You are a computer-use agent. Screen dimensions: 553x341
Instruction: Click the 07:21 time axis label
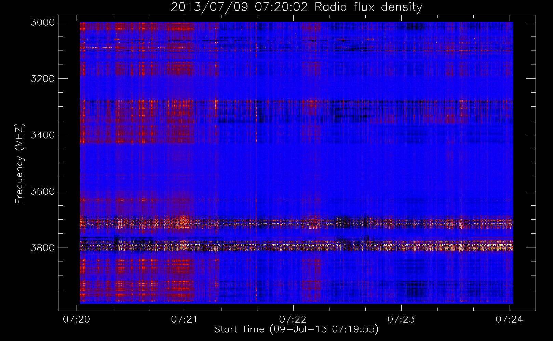click(185, 319)
